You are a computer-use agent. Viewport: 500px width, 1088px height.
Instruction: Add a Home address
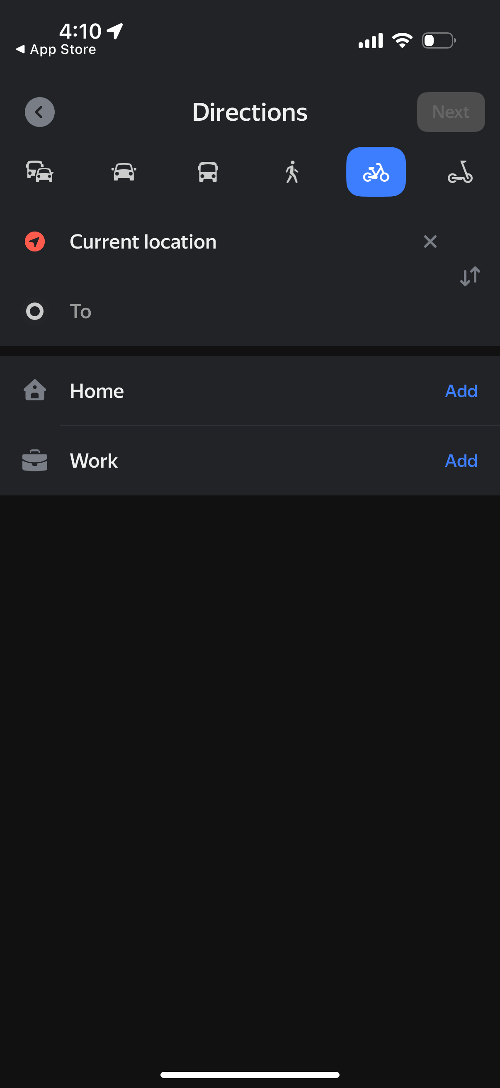point(461,391)
